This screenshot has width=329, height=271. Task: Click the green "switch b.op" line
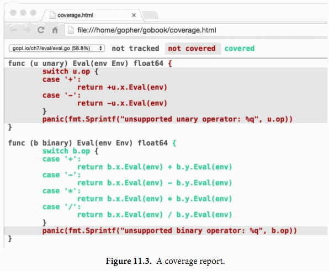pos(70,151)
